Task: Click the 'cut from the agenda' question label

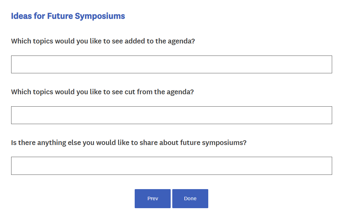Action: pos(102,92)
